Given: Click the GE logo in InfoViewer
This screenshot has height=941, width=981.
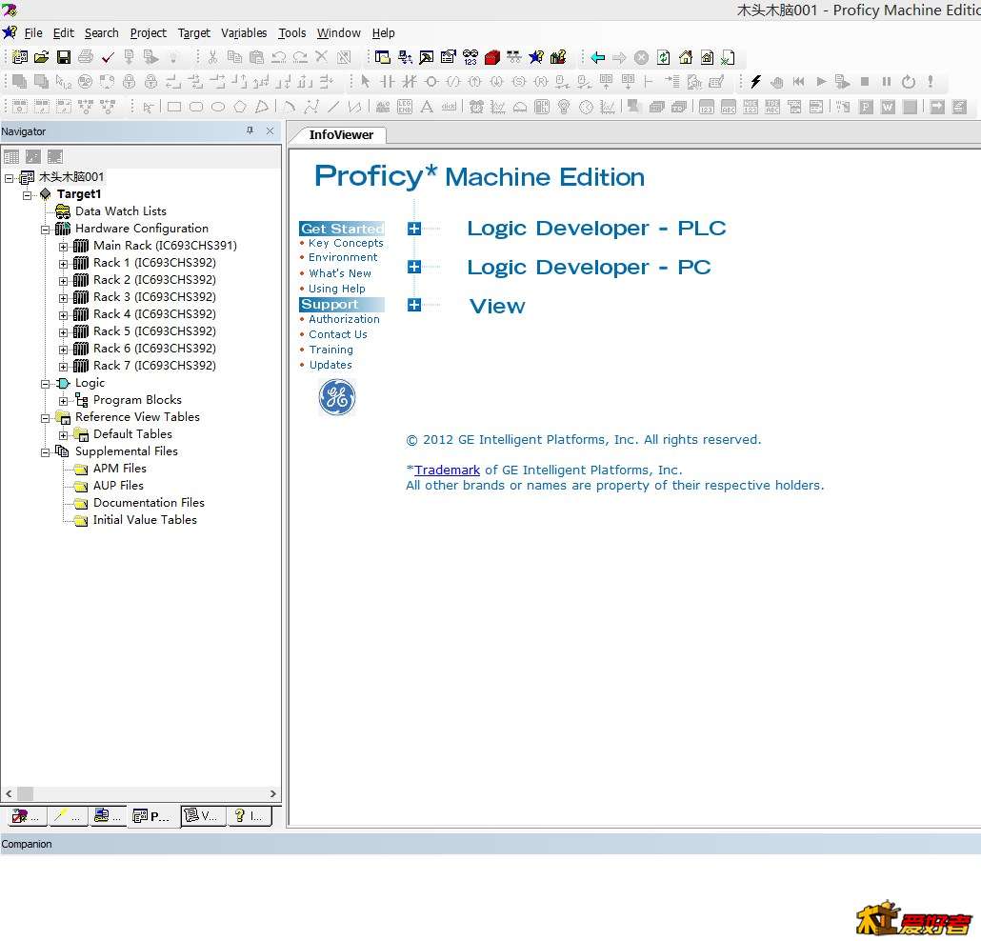Looking at the screenshot, I should (x=337, y=397).
